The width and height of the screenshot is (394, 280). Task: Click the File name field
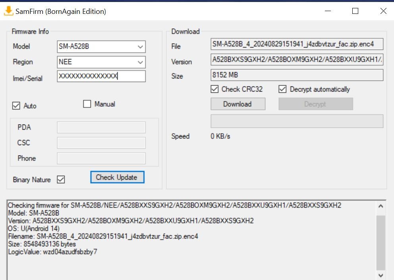coord(297,44)
